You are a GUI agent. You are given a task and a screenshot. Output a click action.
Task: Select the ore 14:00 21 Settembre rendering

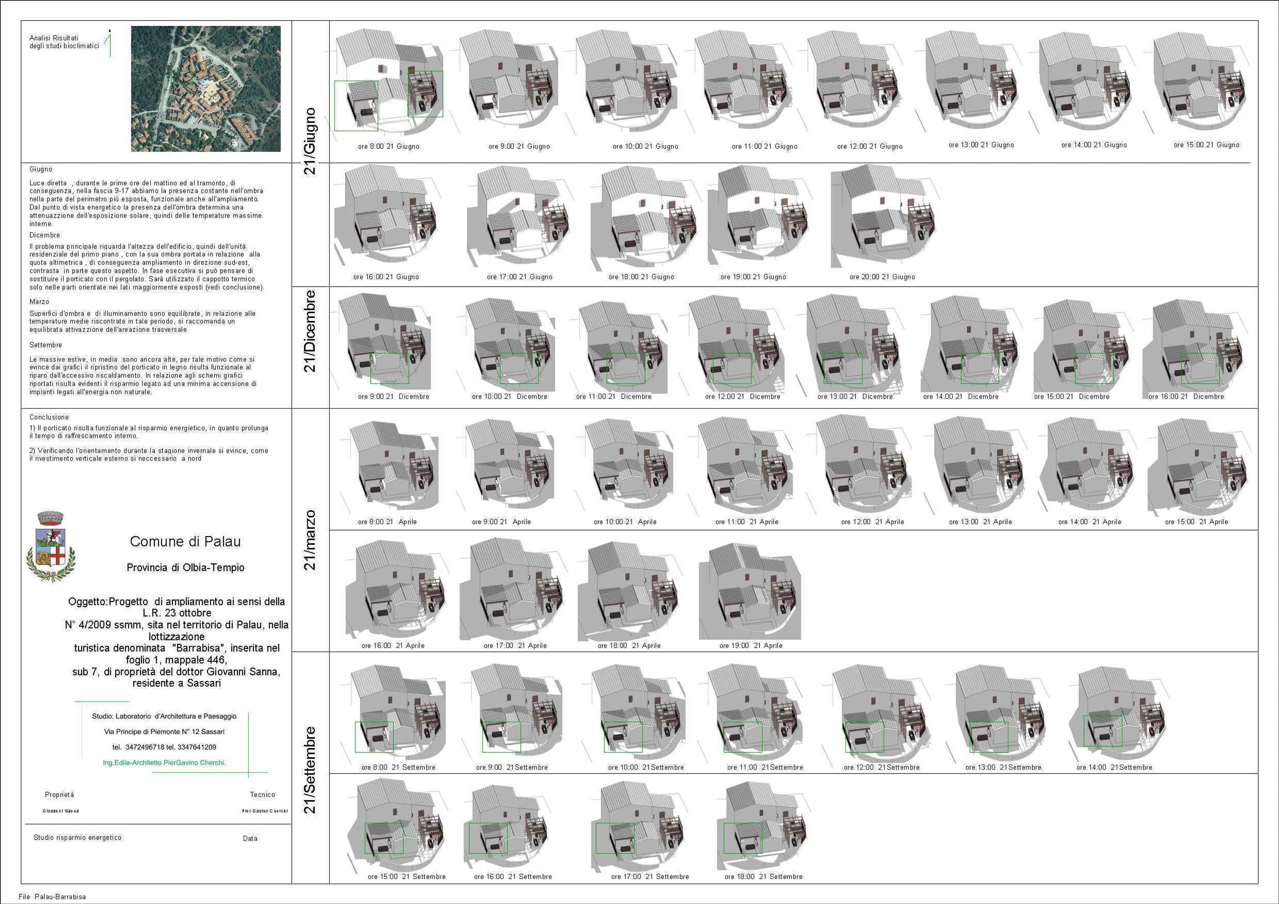[1121, 714]
